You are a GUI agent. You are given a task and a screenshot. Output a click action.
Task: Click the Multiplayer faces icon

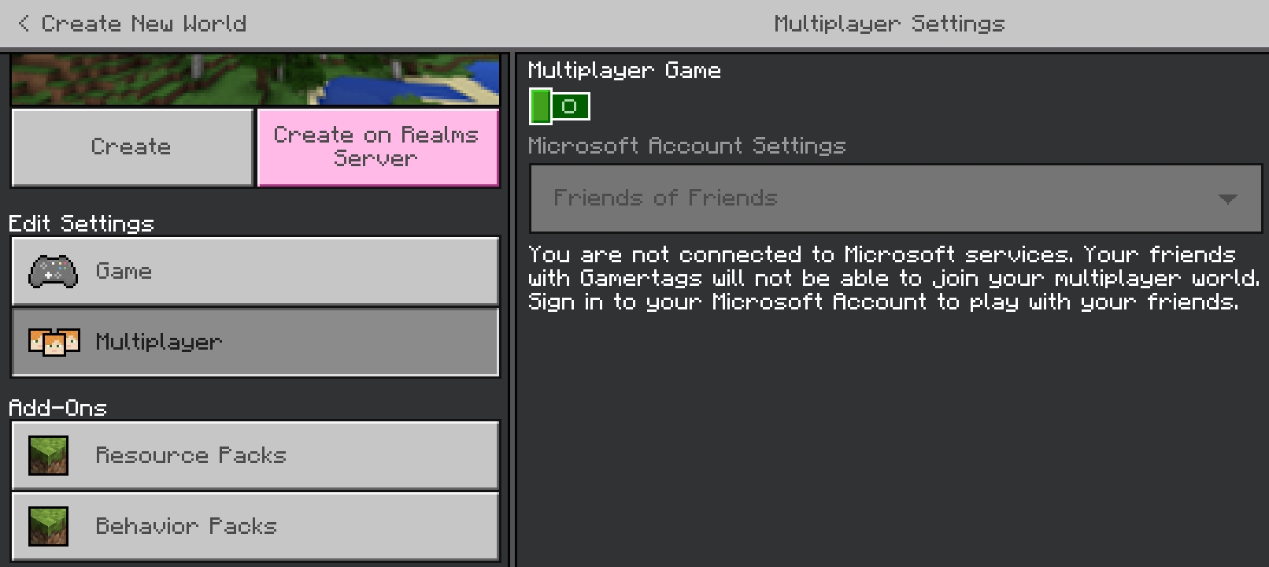coord(54,343)
